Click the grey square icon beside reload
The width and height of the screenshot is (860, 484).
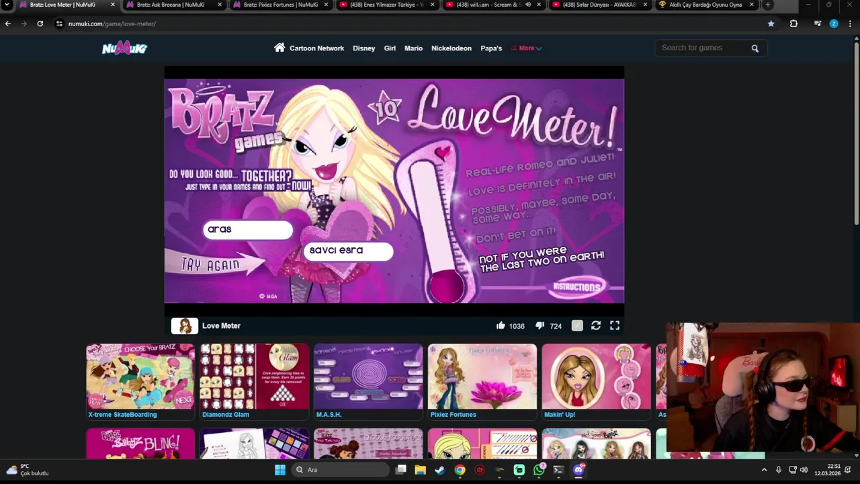(x=577, y=325)
